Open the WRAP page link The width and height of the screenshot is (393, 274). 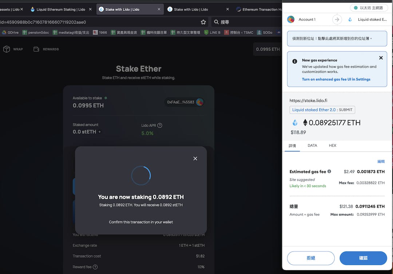(x=13, y=49)
